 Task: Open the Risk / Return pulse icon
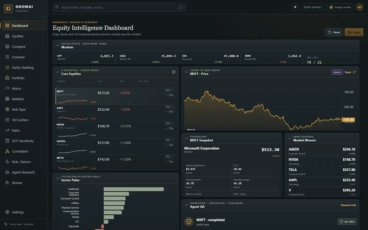pyautogui.click(x=7, y=162)
